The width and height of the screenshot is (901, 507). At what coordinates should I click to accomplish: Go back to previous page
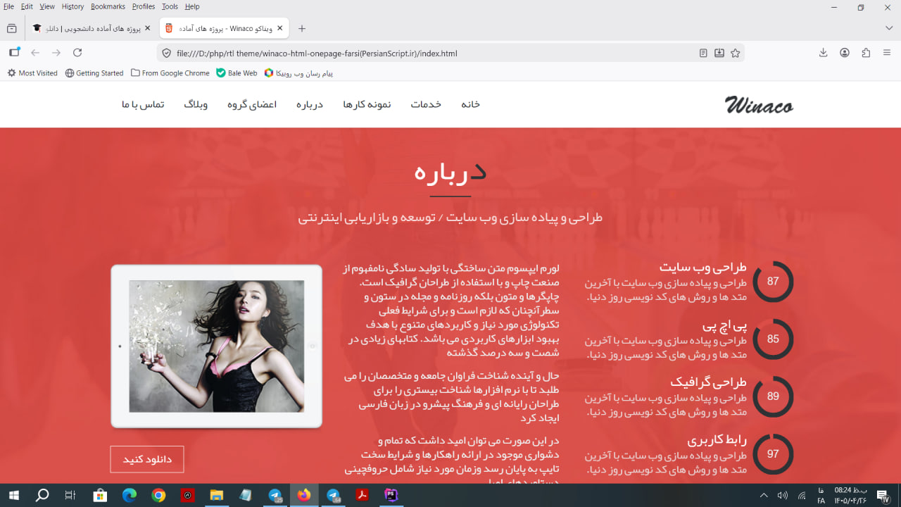click(35, 53)
